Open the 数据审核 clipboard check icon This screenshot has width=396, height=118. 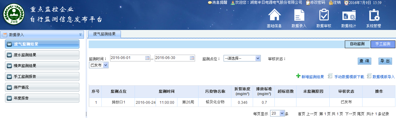(324, 15)
